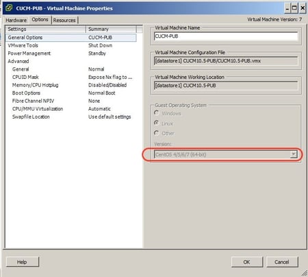The width and height of the screenshot is (308, 277).
Task: Click the Help button
Action: [x=23, y=262]
